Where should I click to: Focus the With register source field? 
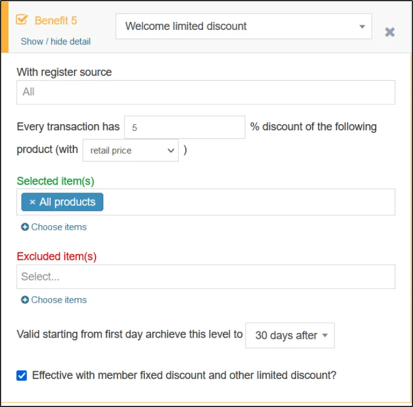tap(205, 92)
